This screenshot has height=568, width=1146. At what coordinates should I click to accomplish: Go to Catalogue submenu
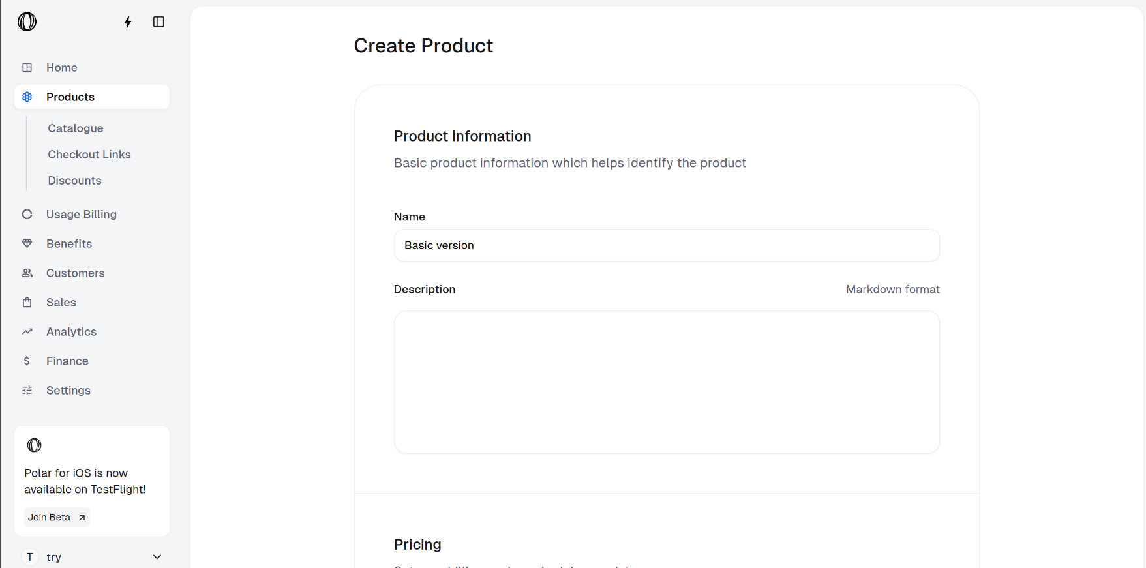coord(76,128)
